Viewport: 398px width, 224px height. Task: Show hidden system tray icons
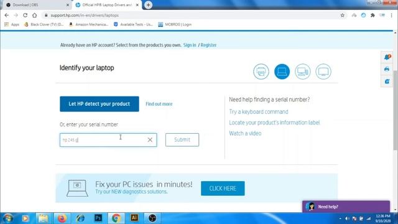[340, 218]
